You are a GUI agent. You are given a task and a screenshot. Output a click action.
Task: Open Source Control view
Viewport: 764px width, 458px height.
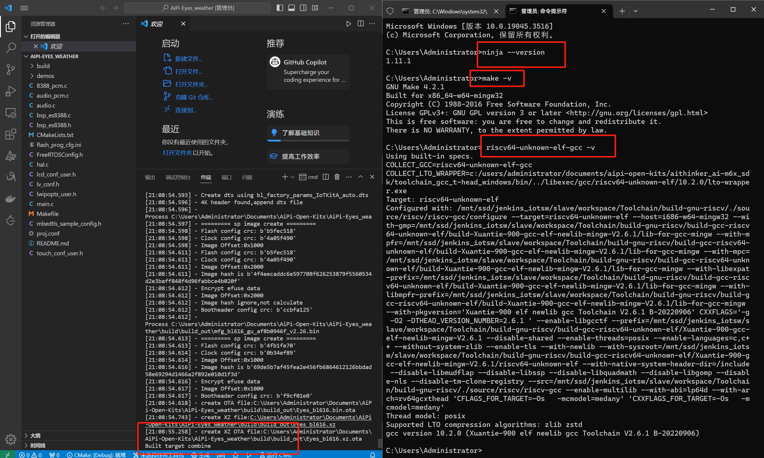coord(10,70)
